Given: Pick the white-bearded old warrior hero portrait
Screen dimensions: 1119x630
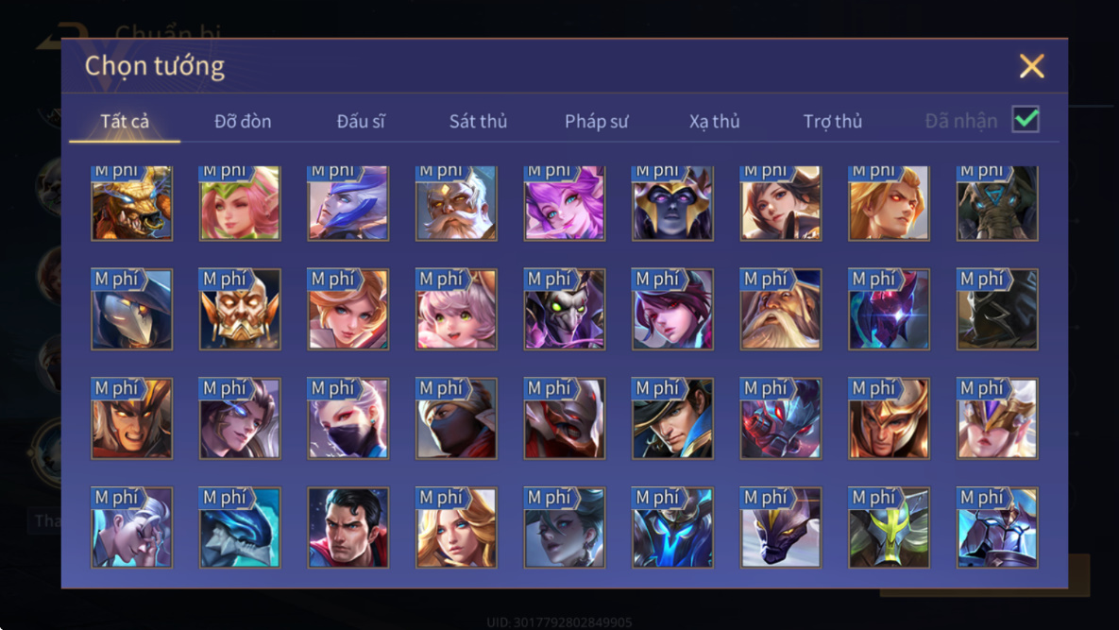Looking at the screenshot, I should coord(456,203).
